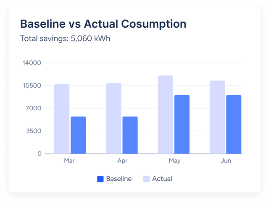This screenshot has width=269, height=203.
Task: Click the light Actual bar for Apr
Action: pos(113,118)
